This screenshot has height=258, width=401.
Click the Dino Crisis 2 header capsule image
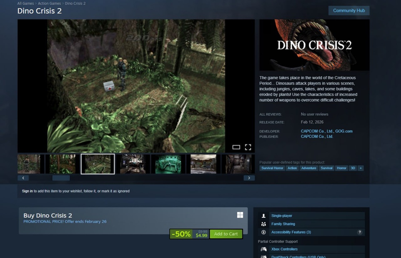pos(314,45)
